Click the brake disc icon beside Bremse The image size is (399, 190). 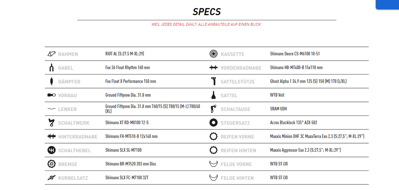pos(51,164)
